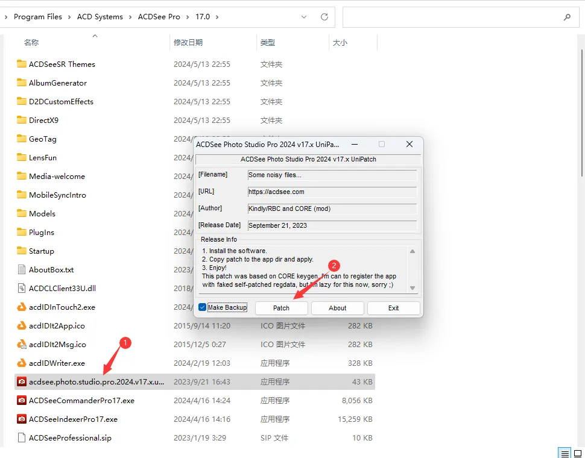
Task: Expand chevron after 17.0 in path
Action: click(x=217, y=17)
